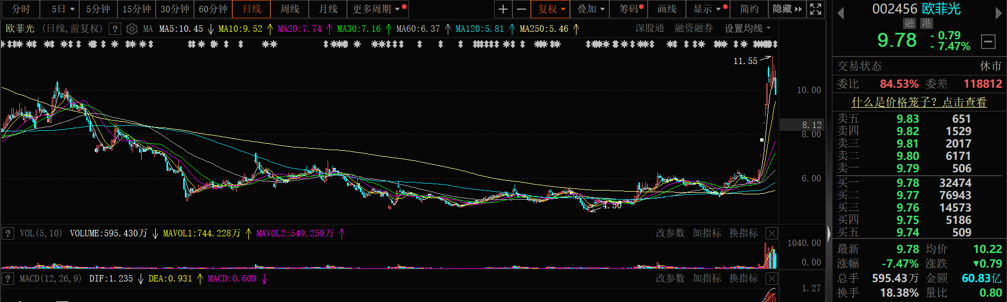Switch to the 分时 intraday tab
The image size is (1007, 302).
click(x=21, y=9)
